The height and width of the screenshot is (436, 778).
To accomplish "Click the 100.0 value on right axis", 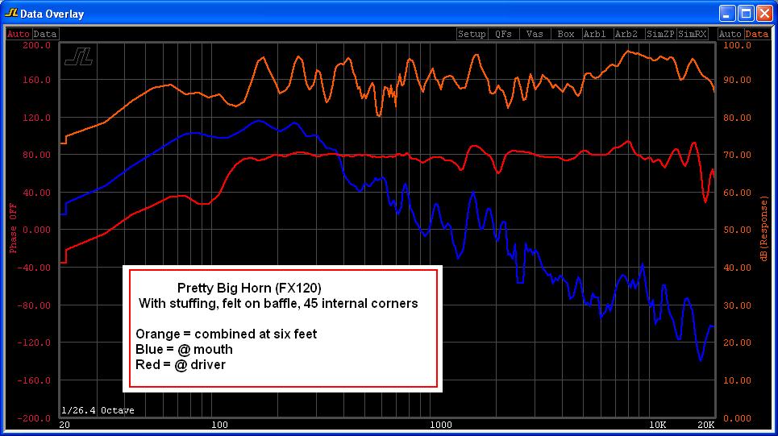I will point(738,45).
